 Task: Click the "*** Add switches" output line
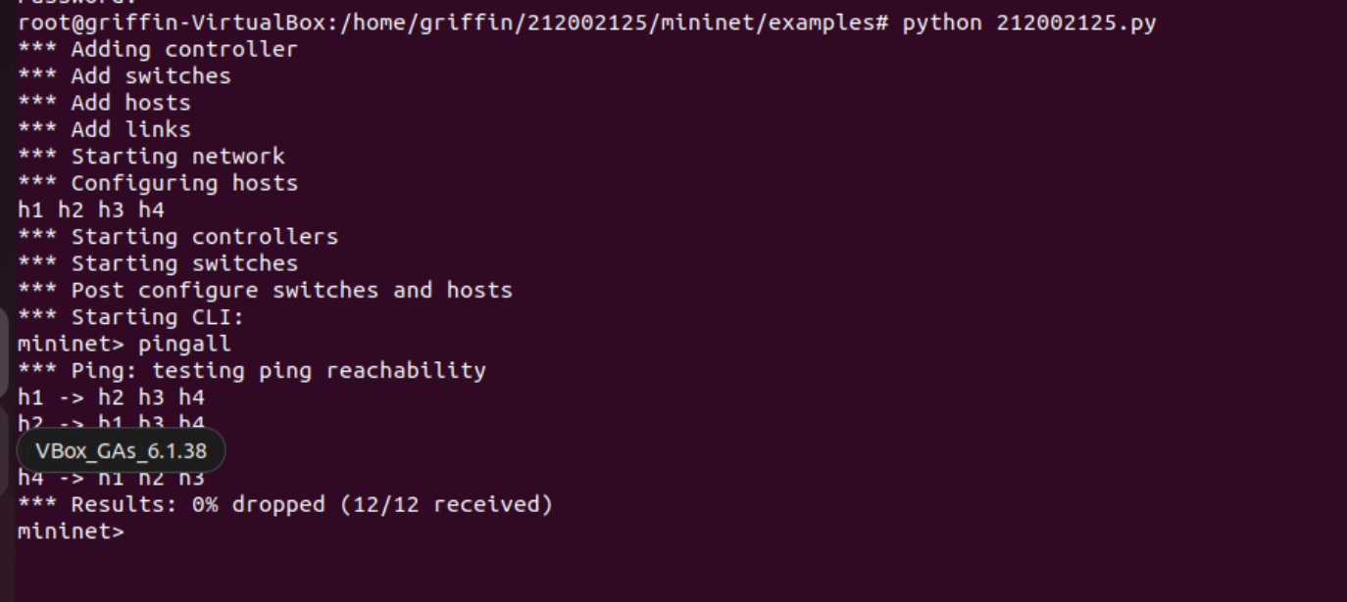[x=124, y=76]
